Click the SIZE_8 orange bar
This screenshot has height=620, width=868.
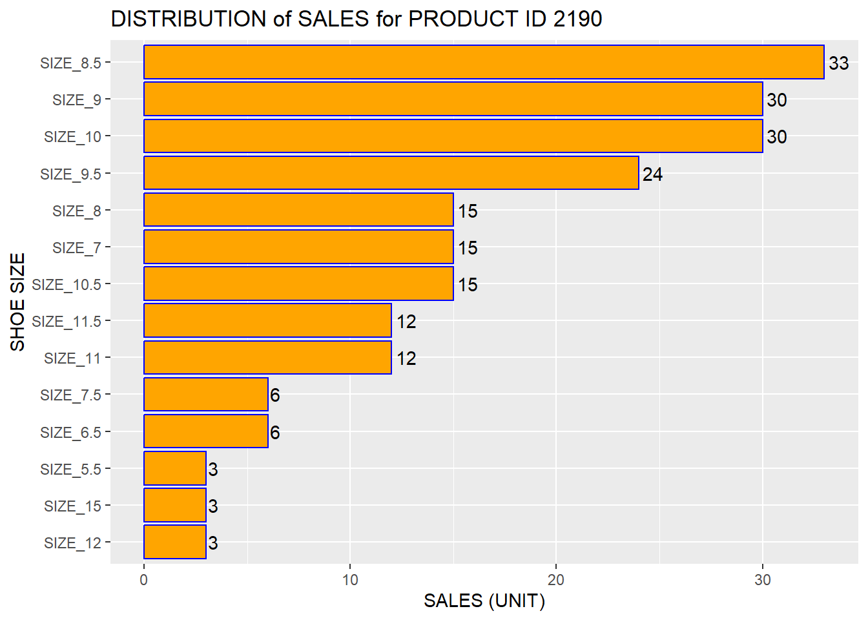pyautogui.click(x=298, y=210)
